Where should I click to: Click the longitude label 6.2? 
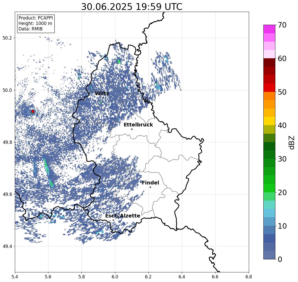click(x=149, y=277)
